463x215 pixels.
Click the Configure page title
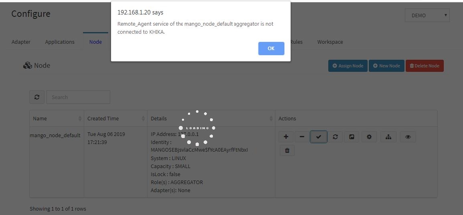click(31, 14)
